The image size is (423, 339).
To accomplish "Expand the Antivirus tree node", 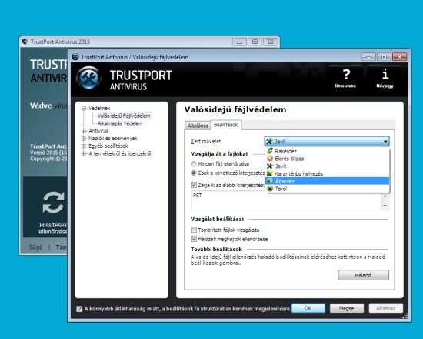I will [x=84, y=131].
